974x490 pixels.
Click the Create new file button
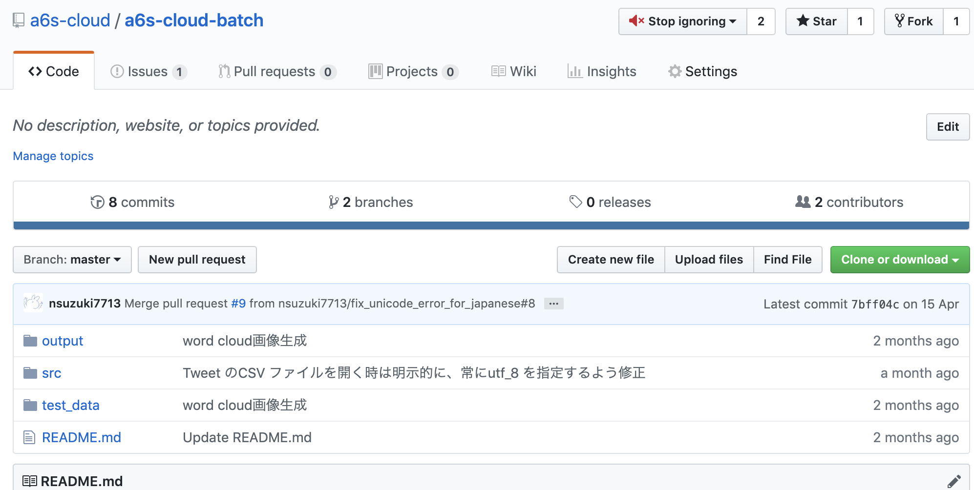611,260
